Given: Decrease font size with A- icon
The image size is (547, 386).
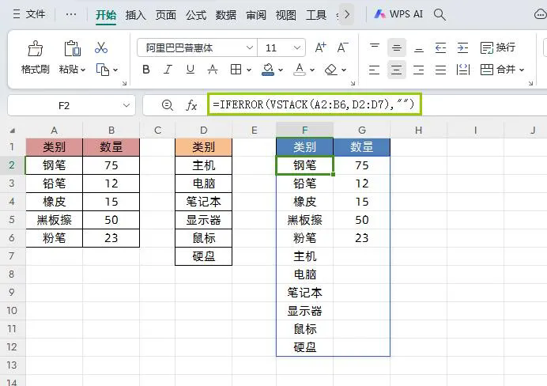Looking at the screenshot, I should pyautogui.click(x=343, y=47).
